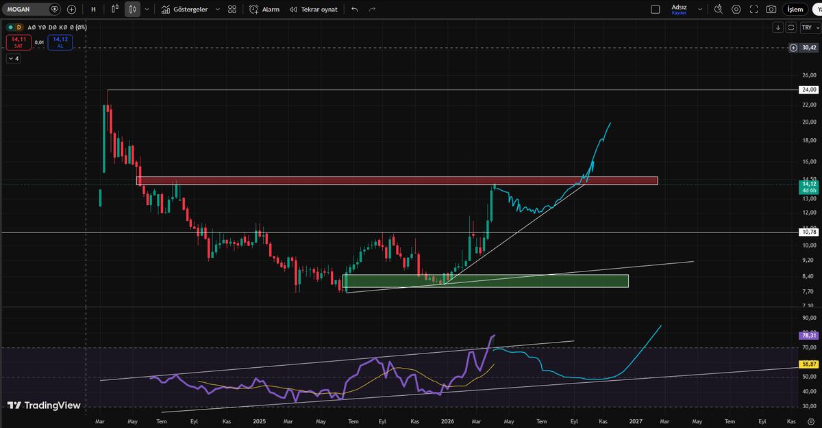Redo the last action
822x428 pixels.
[x=372, y=10]
